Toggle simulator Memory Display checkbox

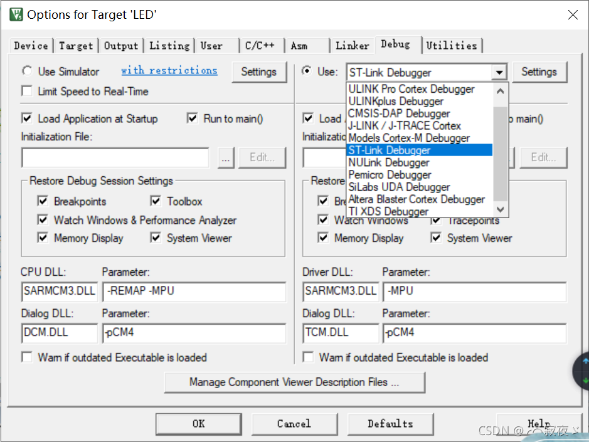click(x=43, y=238)
